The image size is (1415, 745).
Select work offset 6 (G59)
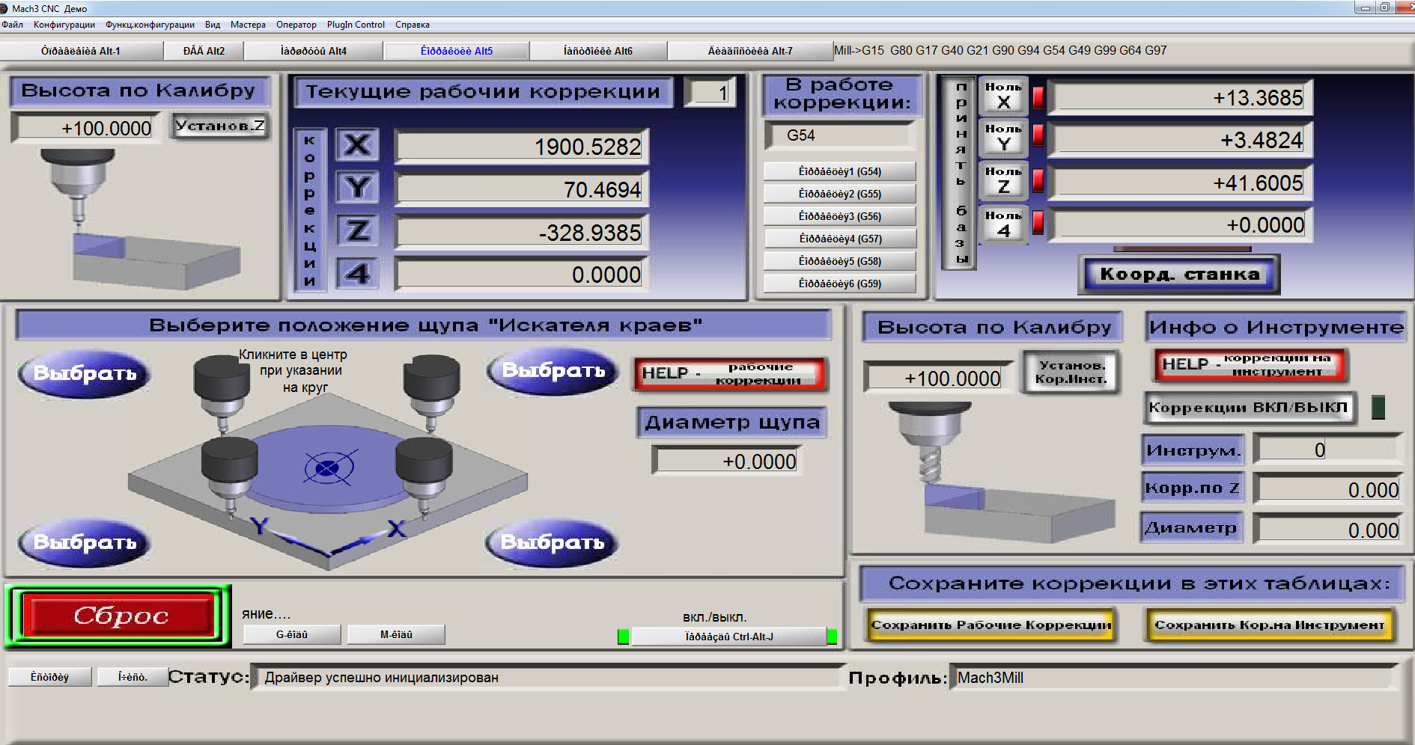pyautogui.click(x=840, y=283)
